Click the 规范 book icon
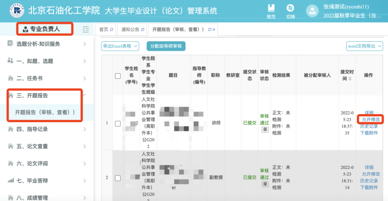 [x=271, y=8]
